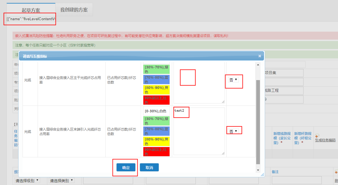Switch to the 起草方案 tab
The image size is (338, 185).
tap(31, 9)
